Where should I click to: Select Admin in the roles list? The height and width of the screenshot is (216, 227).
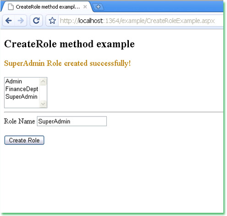pyautogui.click(x=22, y=81)
